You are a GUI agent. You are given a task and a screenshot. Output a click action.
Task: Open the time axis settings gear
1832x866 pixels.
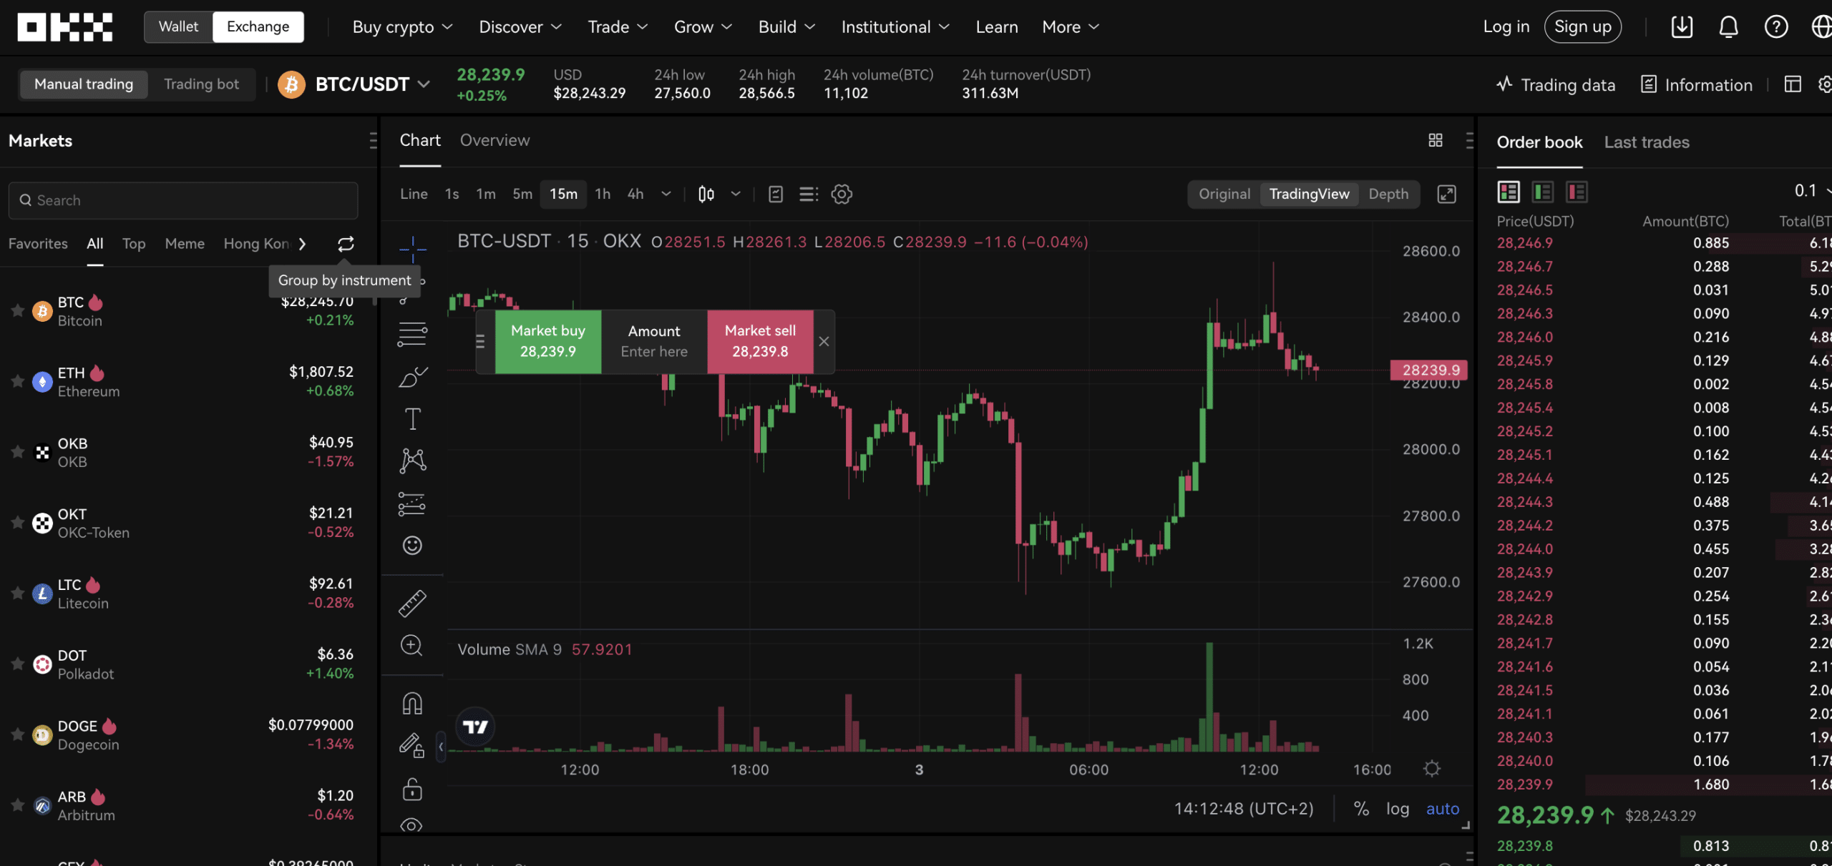coord(1432,769)
